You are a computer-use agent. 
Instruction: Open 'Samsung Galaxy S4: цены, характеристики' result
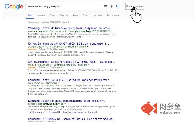pyautogui.click(x=66, y=101)
